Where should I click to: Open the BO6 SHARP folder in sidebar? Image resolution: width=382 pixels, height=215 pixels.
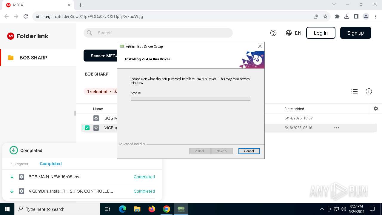coord(38,58)
